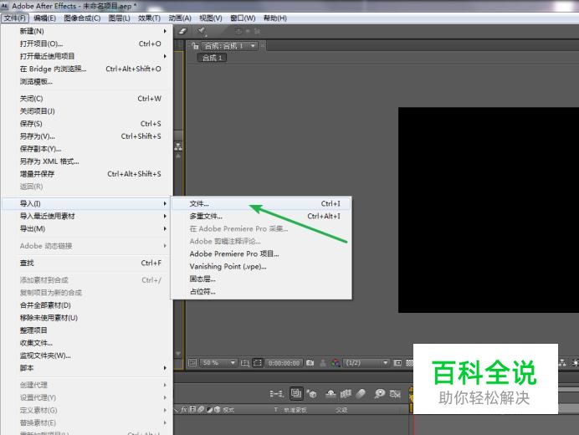
Task: Choose Vanishing Point (.vpe)... import
Action: pos(261,266)
